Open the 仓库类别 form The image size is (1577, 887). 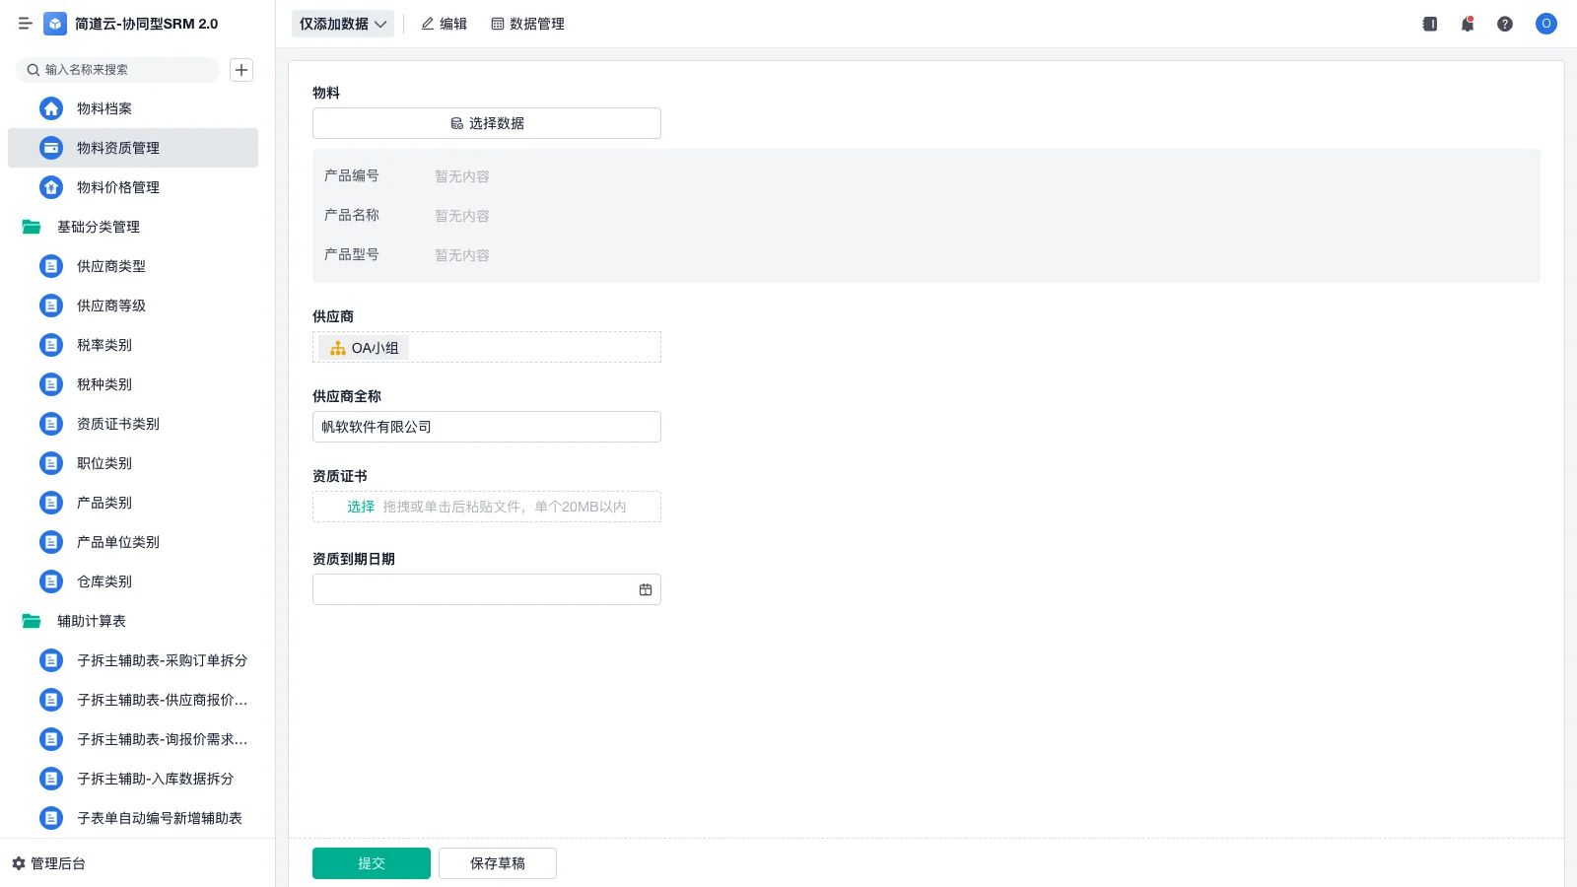click(133, 581)
